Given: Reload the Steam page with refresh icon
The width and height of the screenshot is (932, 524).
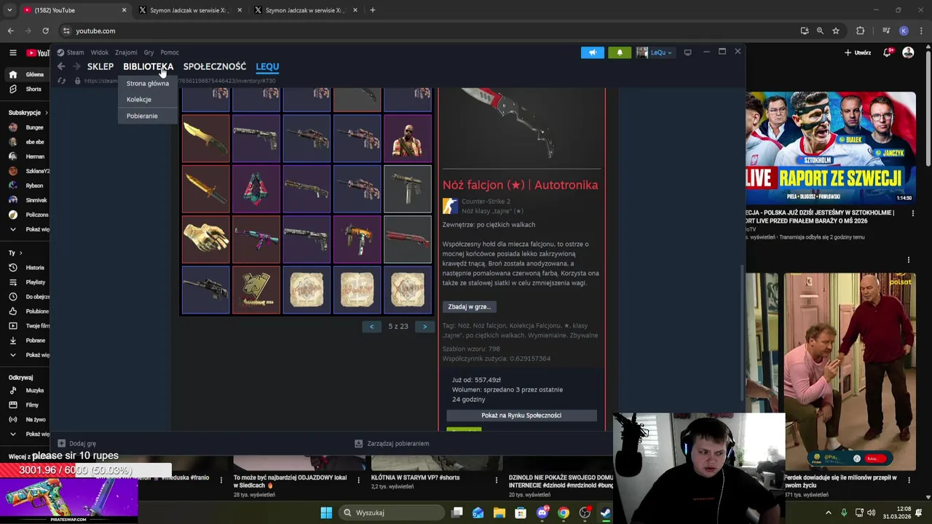Looking at the screenshot, I should (x=61, y=81).
